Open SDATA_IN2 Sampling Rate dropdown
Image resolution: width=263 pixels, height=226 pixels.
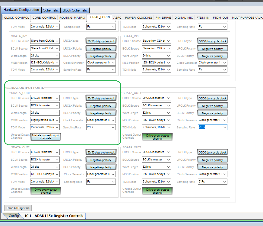pos(101,69)
